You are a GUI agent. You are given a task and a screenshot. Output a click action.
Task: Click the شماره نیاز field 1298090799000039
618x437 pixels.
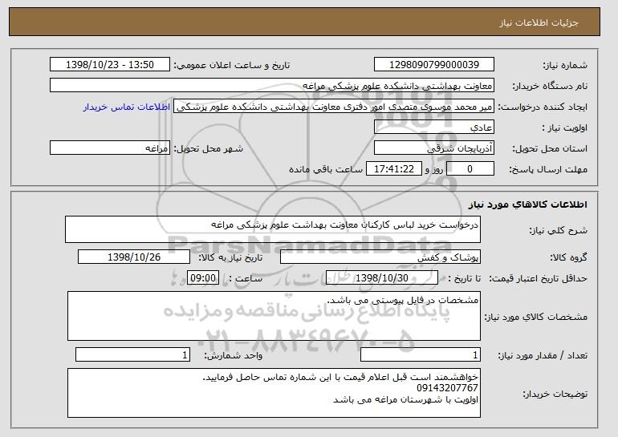point(434,65)
